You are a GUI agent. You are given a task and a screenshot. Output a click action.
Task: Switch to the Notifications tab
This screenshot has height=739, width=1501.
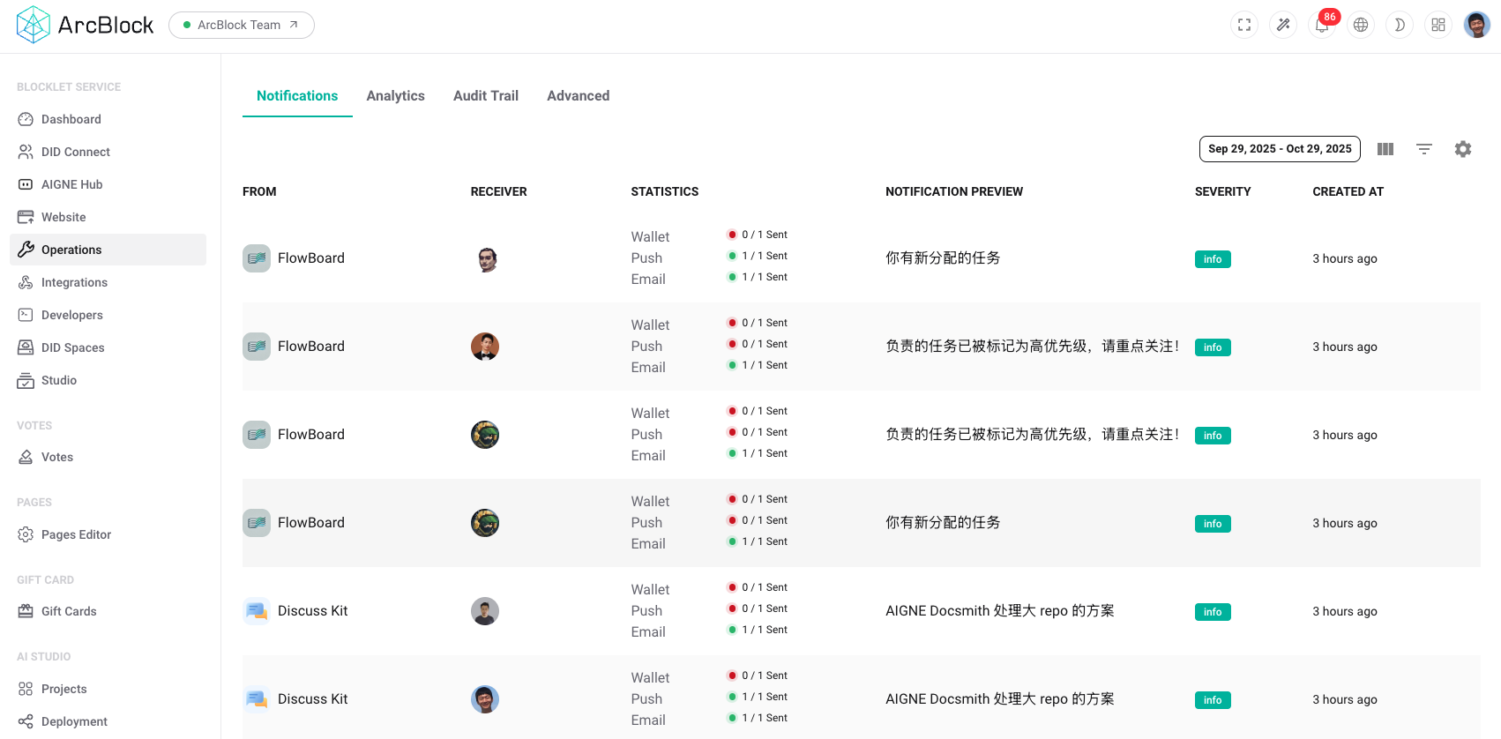(x=297, y=95)
